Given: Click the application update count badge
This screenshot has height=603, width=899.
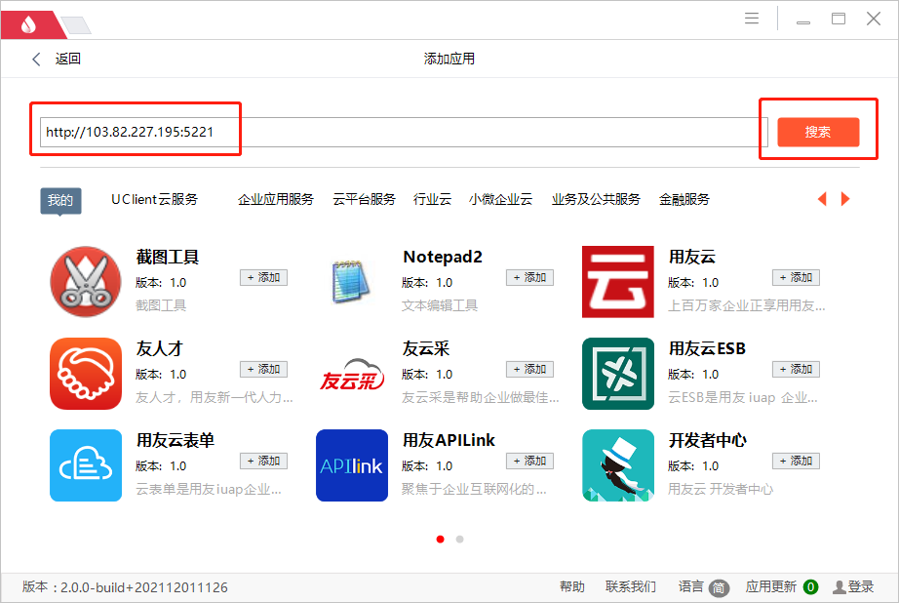Looking at the screenshot, I should (810, 587).
